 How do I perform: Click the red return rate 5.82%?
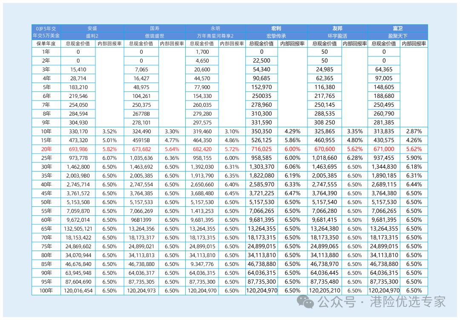pyautogui.click(x=110, y=149)
